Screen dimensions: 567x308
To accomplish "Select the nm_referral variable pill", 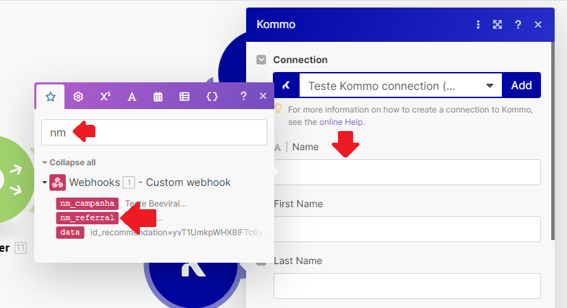I will coord(88,218).
